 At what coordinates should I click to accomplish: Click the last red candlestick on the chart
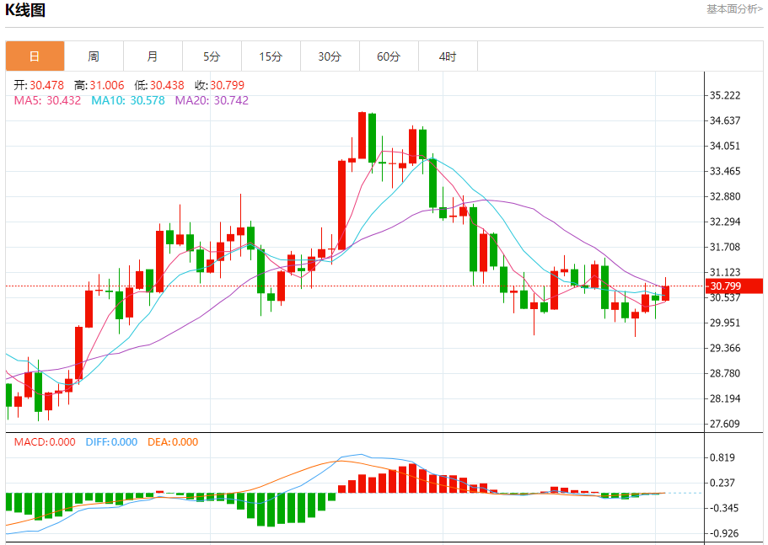pyautogui.click(x=666, y=292)
